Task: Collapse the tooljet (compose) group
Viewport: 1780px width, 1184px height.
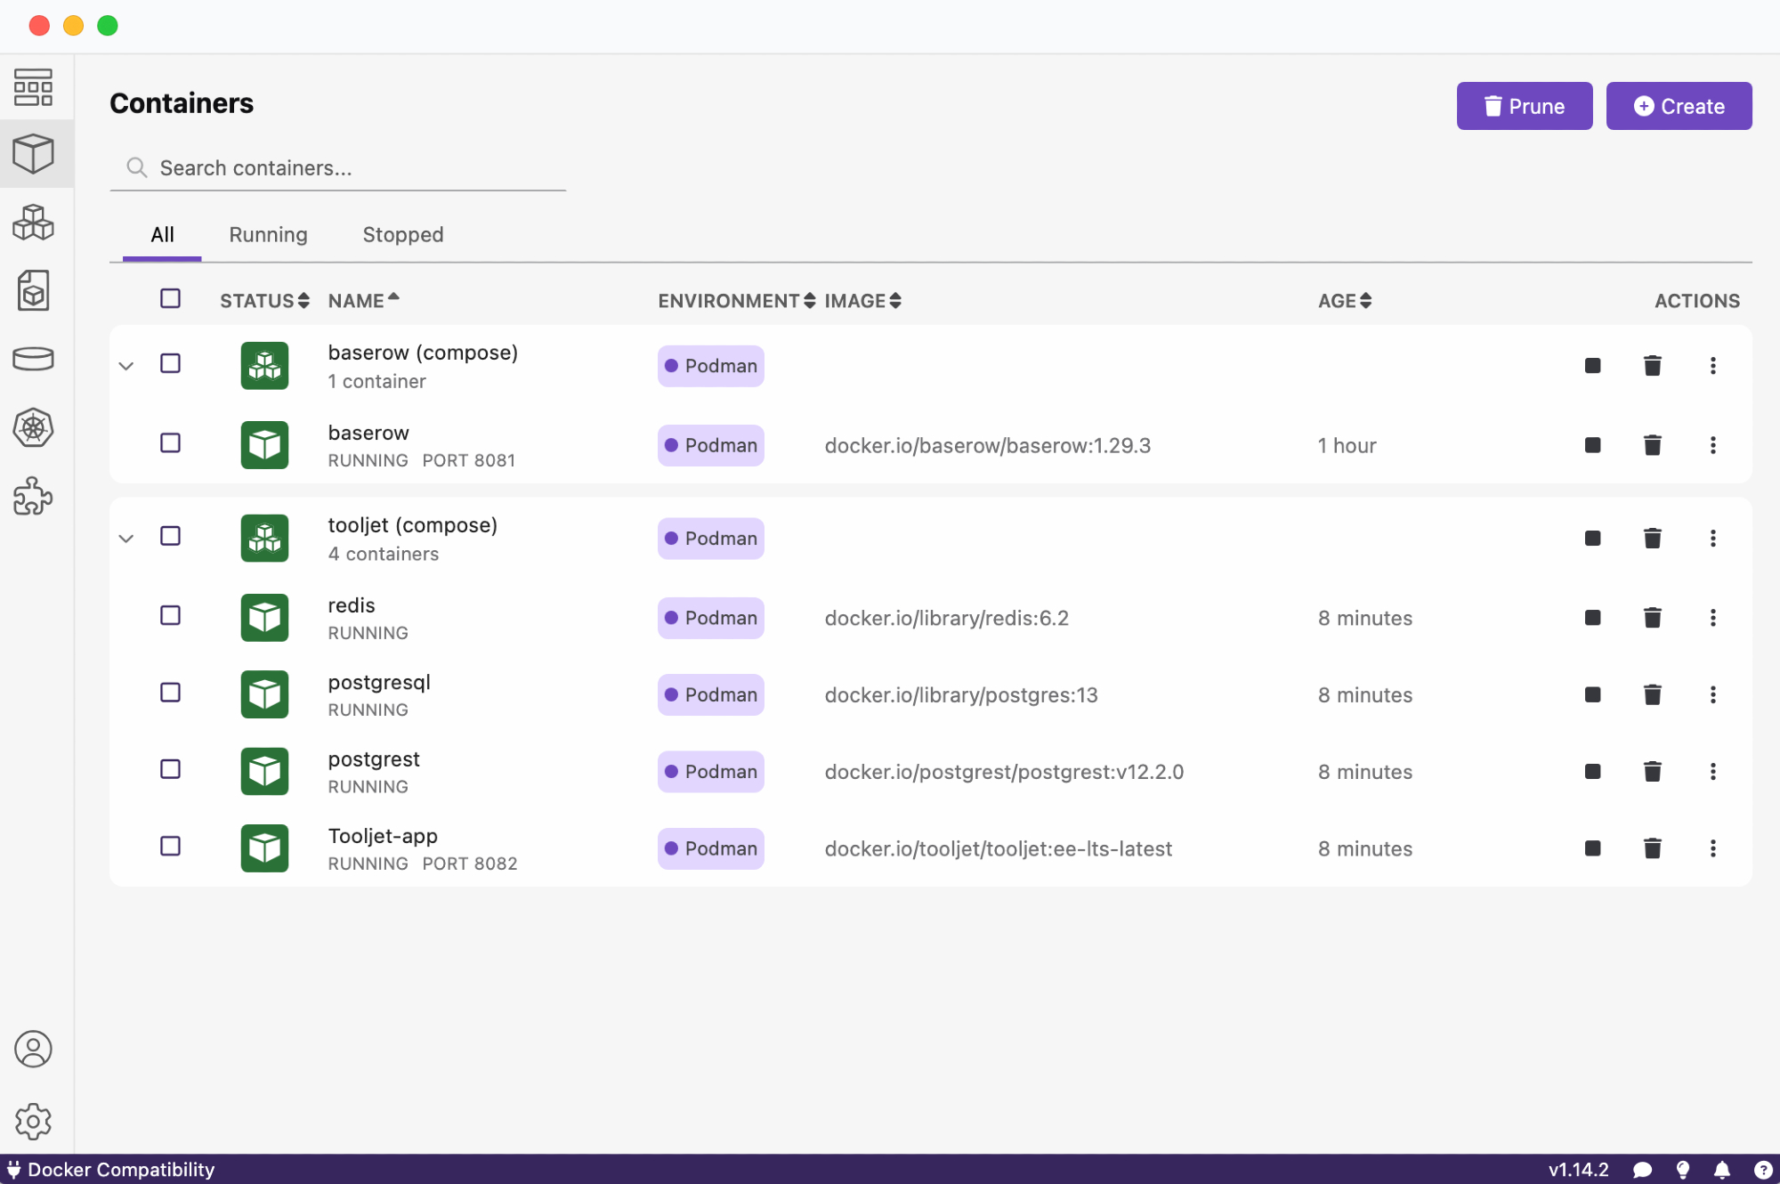Action: pos(126,539)
